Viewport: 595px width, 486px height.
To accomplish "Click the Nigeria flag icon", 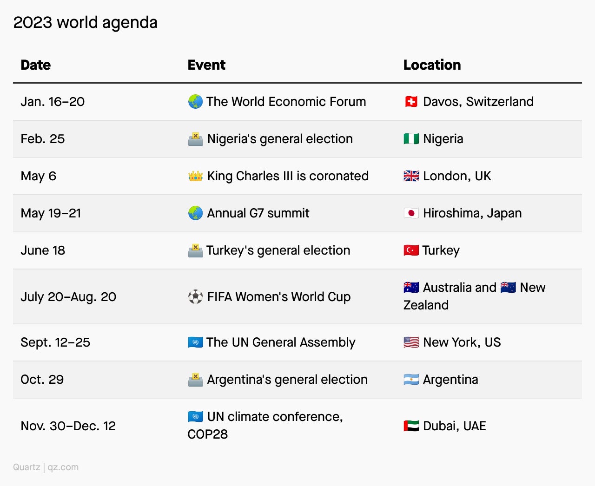I will click(x=411, y=138).
